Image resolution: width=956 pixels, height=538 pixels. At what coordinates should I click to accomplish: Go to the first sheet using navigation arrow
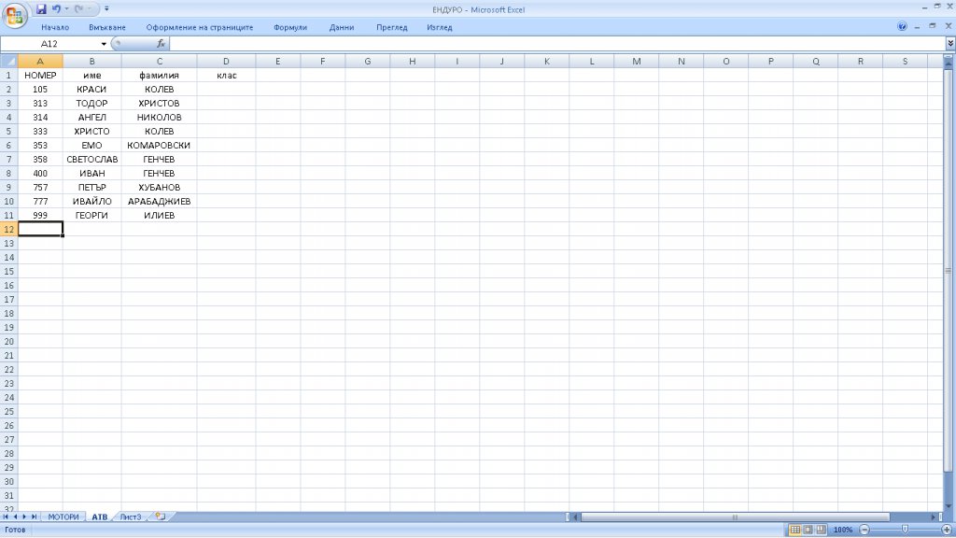pyautogui.click(x=7, y=517)
